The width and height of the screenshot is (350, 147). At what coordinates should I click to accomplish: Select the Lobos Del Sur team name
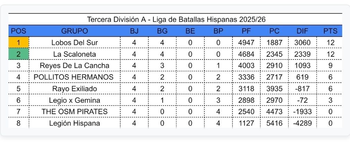[x=75, y=43]
